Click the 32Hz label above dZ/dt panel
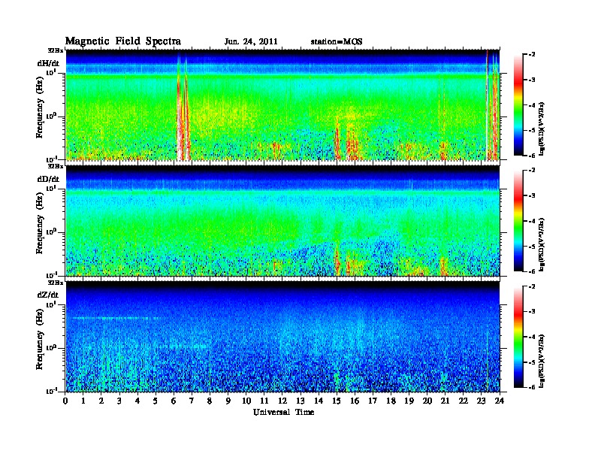This screenshot has height=460, width=595. (x=55, y=283)
